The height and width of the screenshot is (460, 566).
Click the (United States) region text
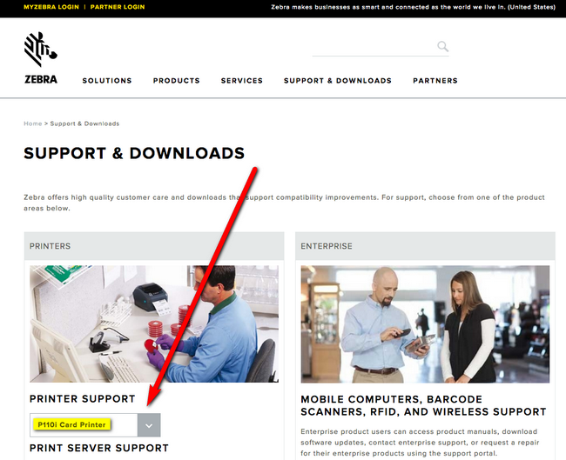[531, 7]
